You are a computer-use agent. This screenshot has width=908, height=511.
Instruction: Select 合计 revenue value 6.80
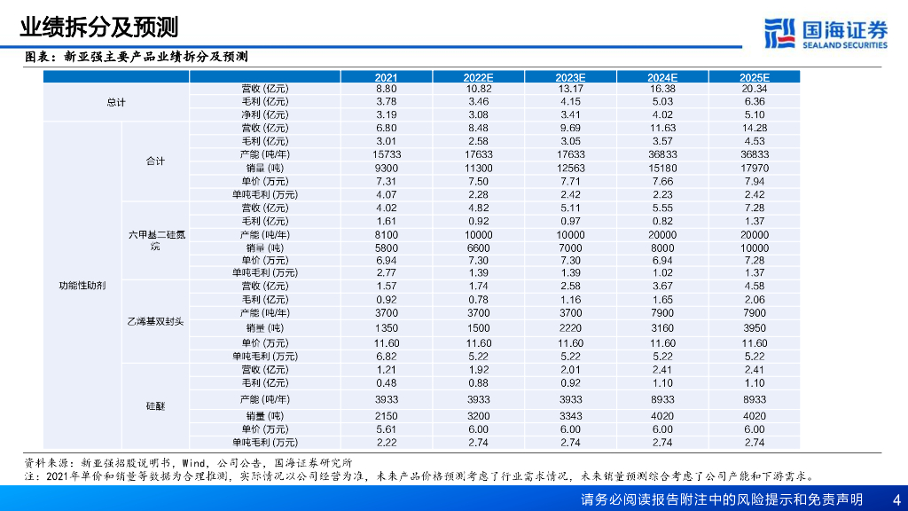(387, 128)
